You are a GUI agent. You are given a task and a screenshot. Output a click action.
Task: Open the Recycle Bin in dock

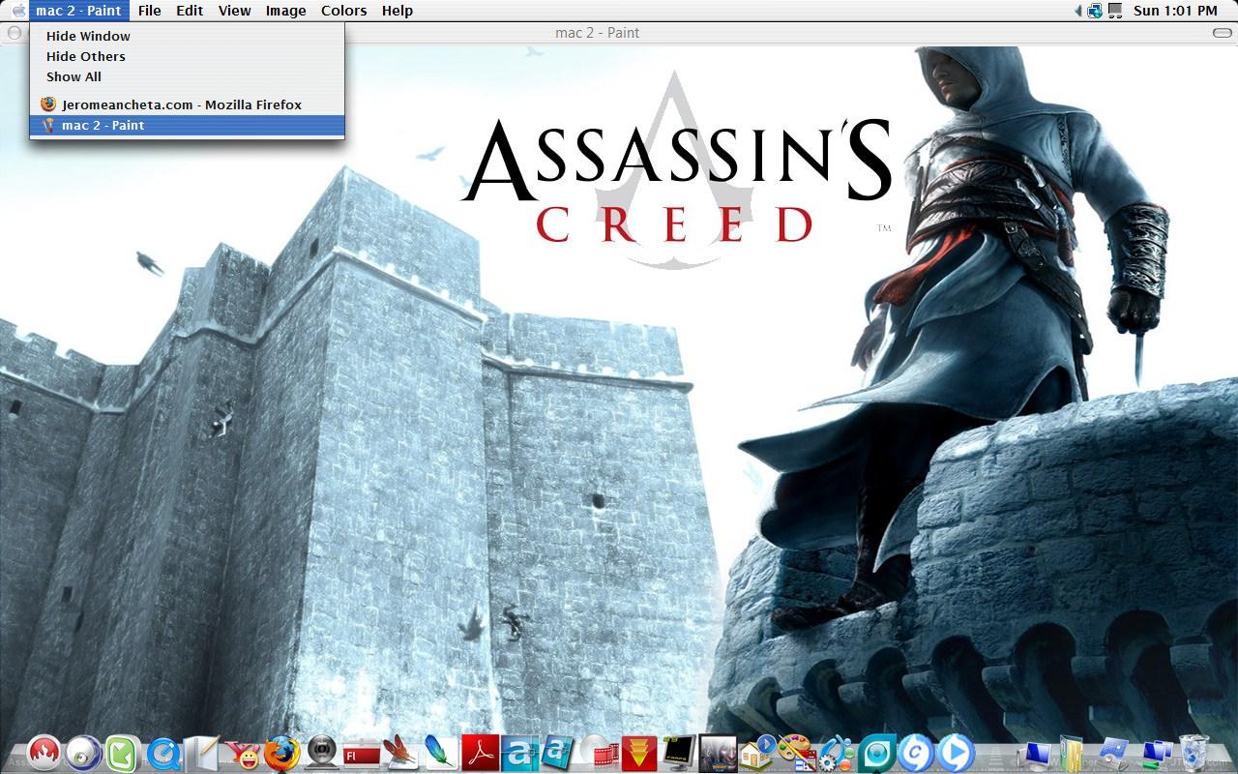[1194, 753]
